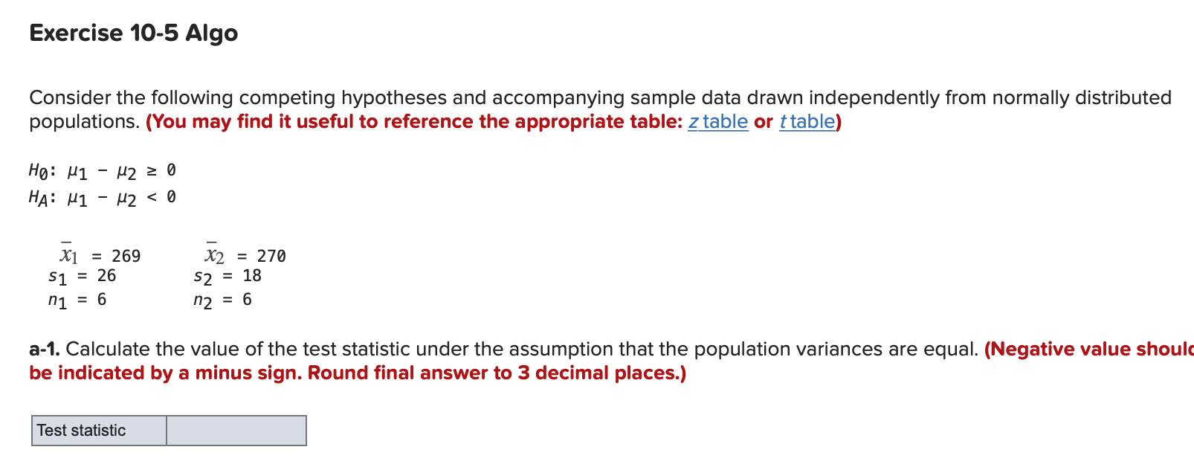The image size is (1194, 473).
Task: Select the null hypothesis H0 line
Action: [102, 170]
